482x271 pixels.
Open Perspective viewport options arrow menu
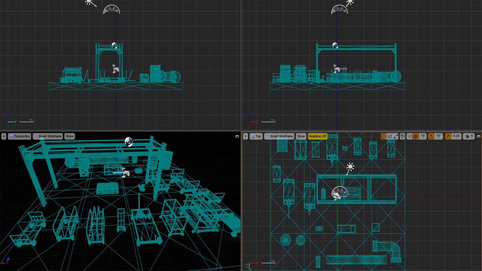coord(4,136)
